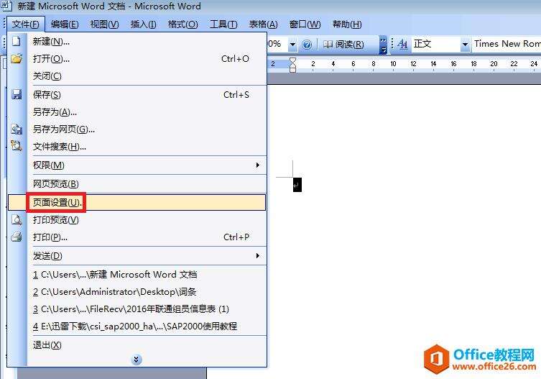Click the file search icon beside 文件搜索

[x=17, y=145]
